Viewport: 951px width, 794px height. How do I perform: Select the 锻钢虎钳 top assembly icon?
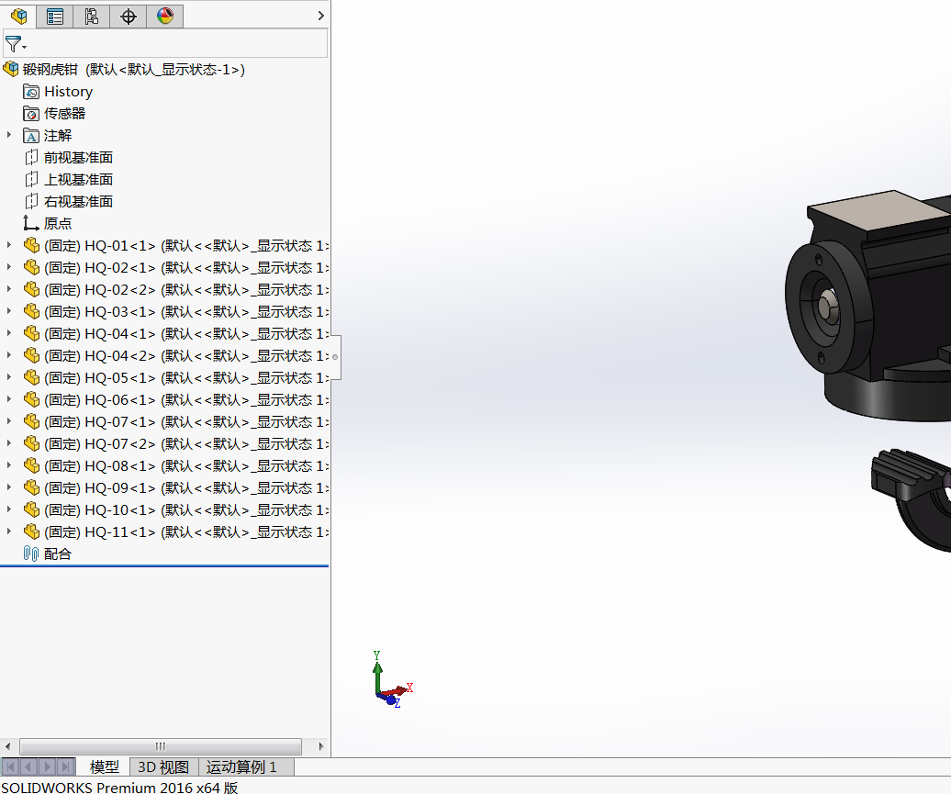tap(11, 69)
